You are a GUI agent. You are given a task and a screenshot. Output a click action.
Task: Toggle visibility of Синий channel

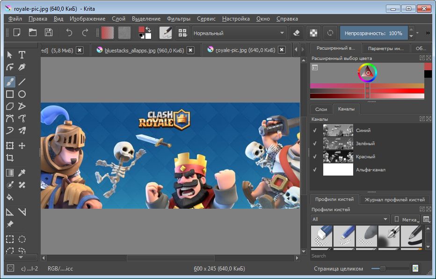coord(315,130)
